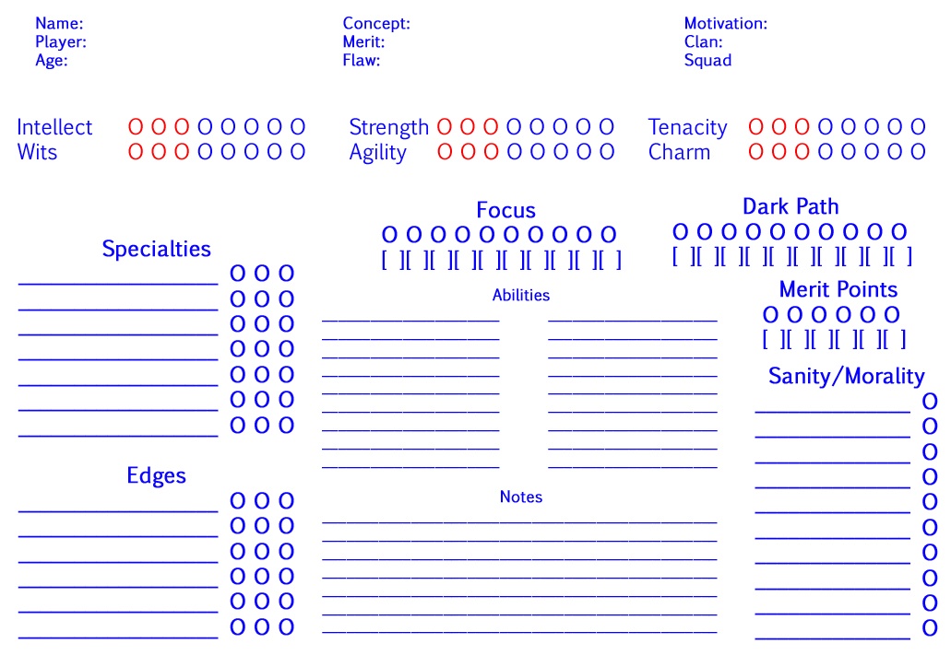Fill the first Focus circle
Image resolution: width=951 pixels, height=655 pixels.
point(389,235)
